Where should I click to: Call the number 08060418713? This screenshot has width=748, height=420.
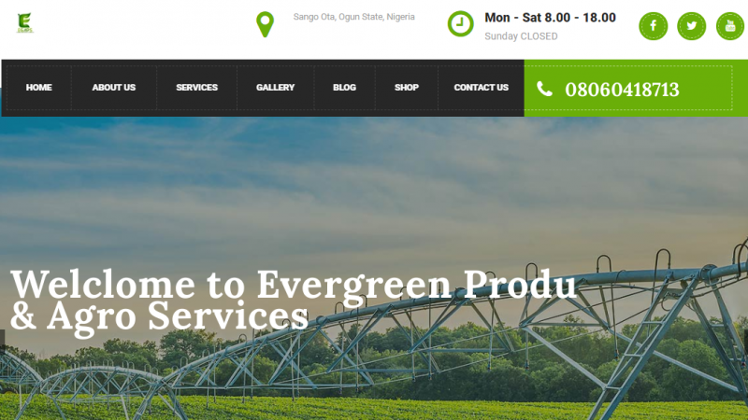coord(622,90)
